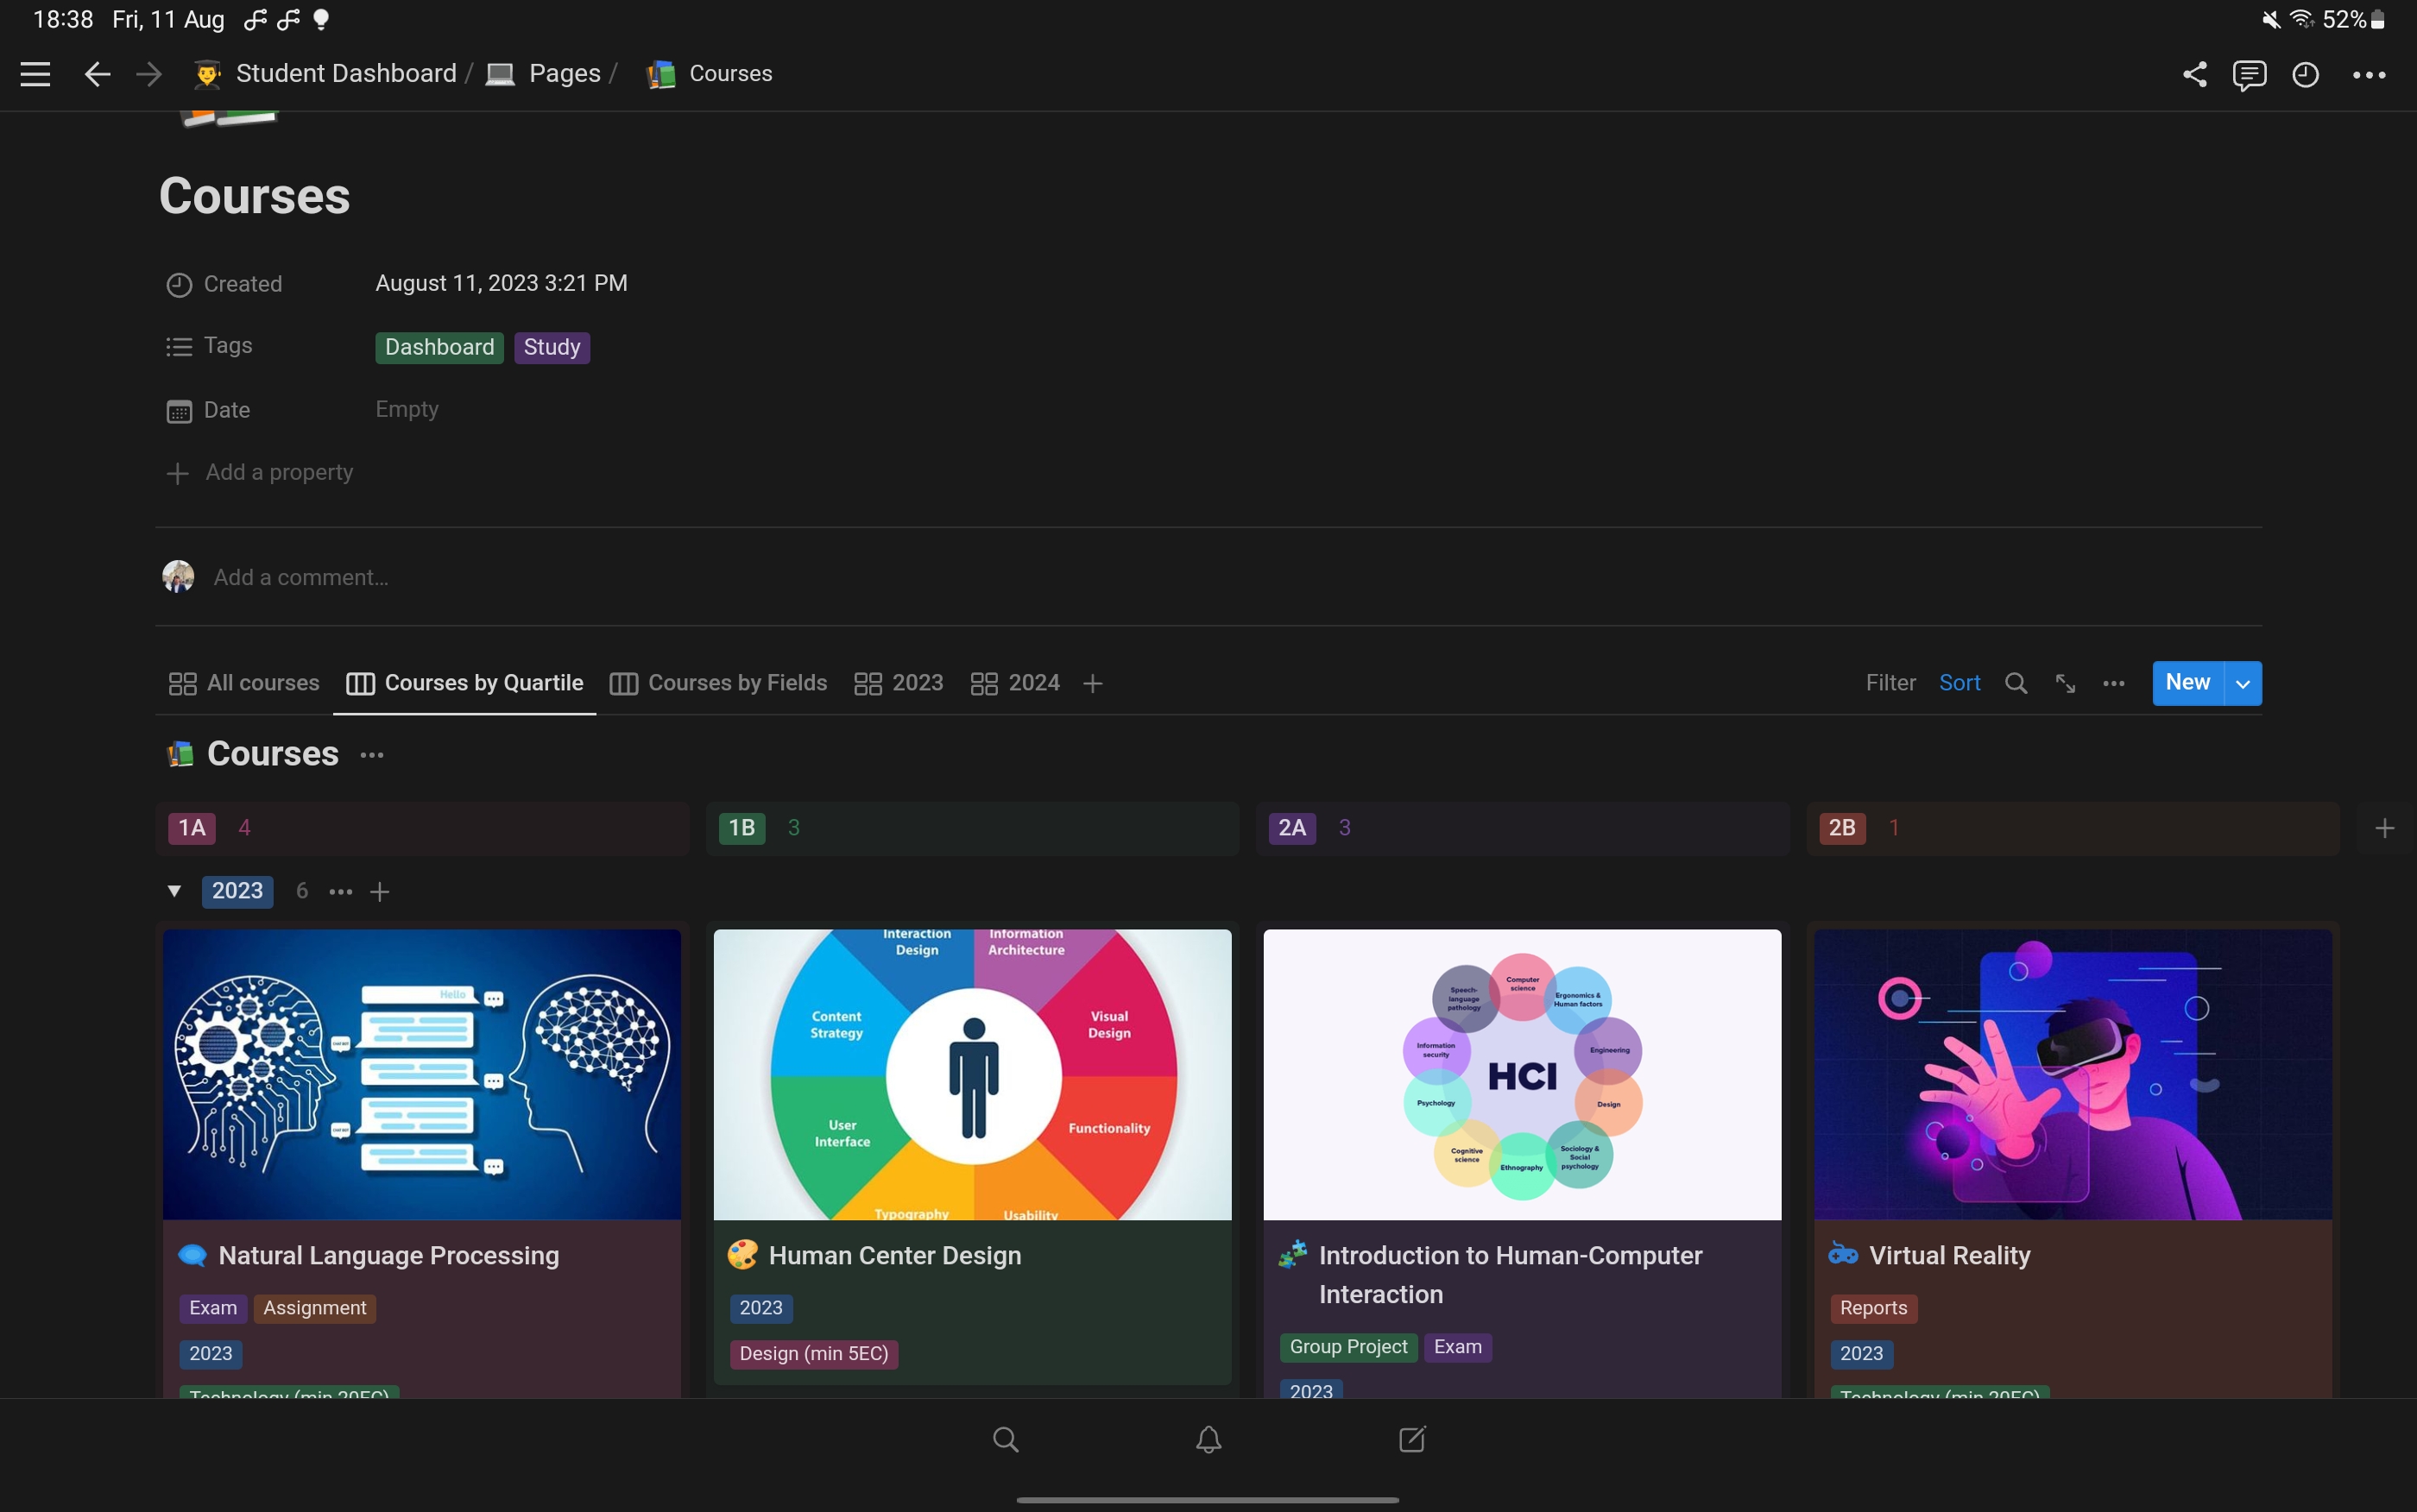Open page history clock icon
Image resolution: width=2417 pixels, height=1512 pixels.
point(2305,74)
